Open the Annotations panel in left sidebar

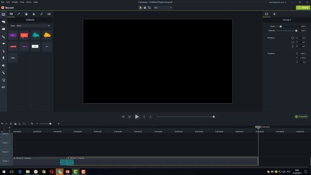[3, 22]
